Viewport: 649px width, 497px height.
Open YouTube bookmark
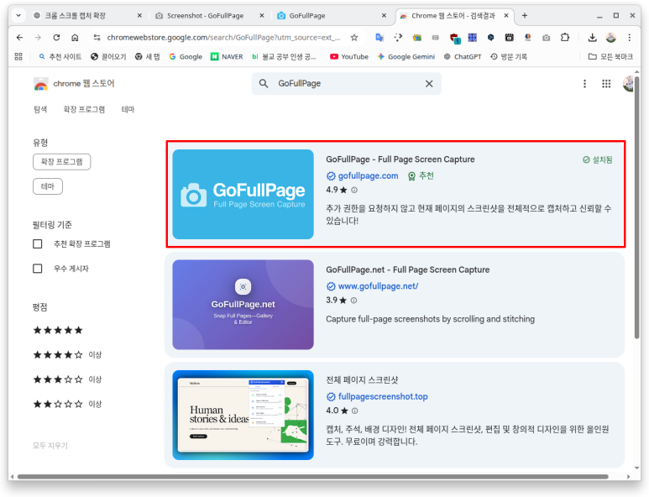[349, 57]
